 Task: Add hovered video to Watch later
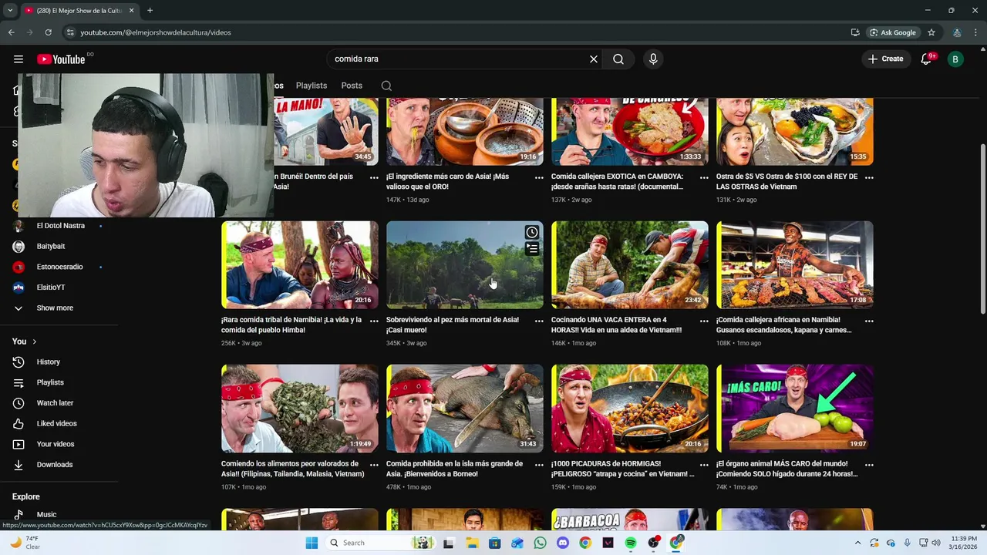point(532,233)
